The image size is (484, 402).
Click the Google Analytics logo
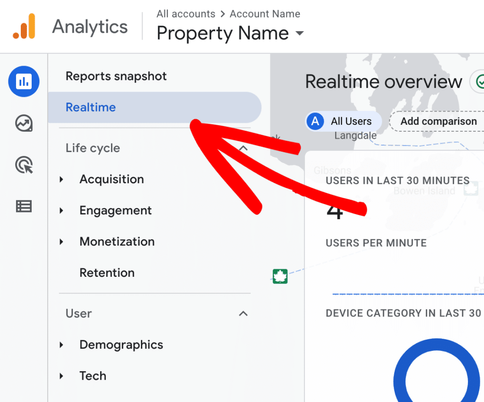point(24,26)
